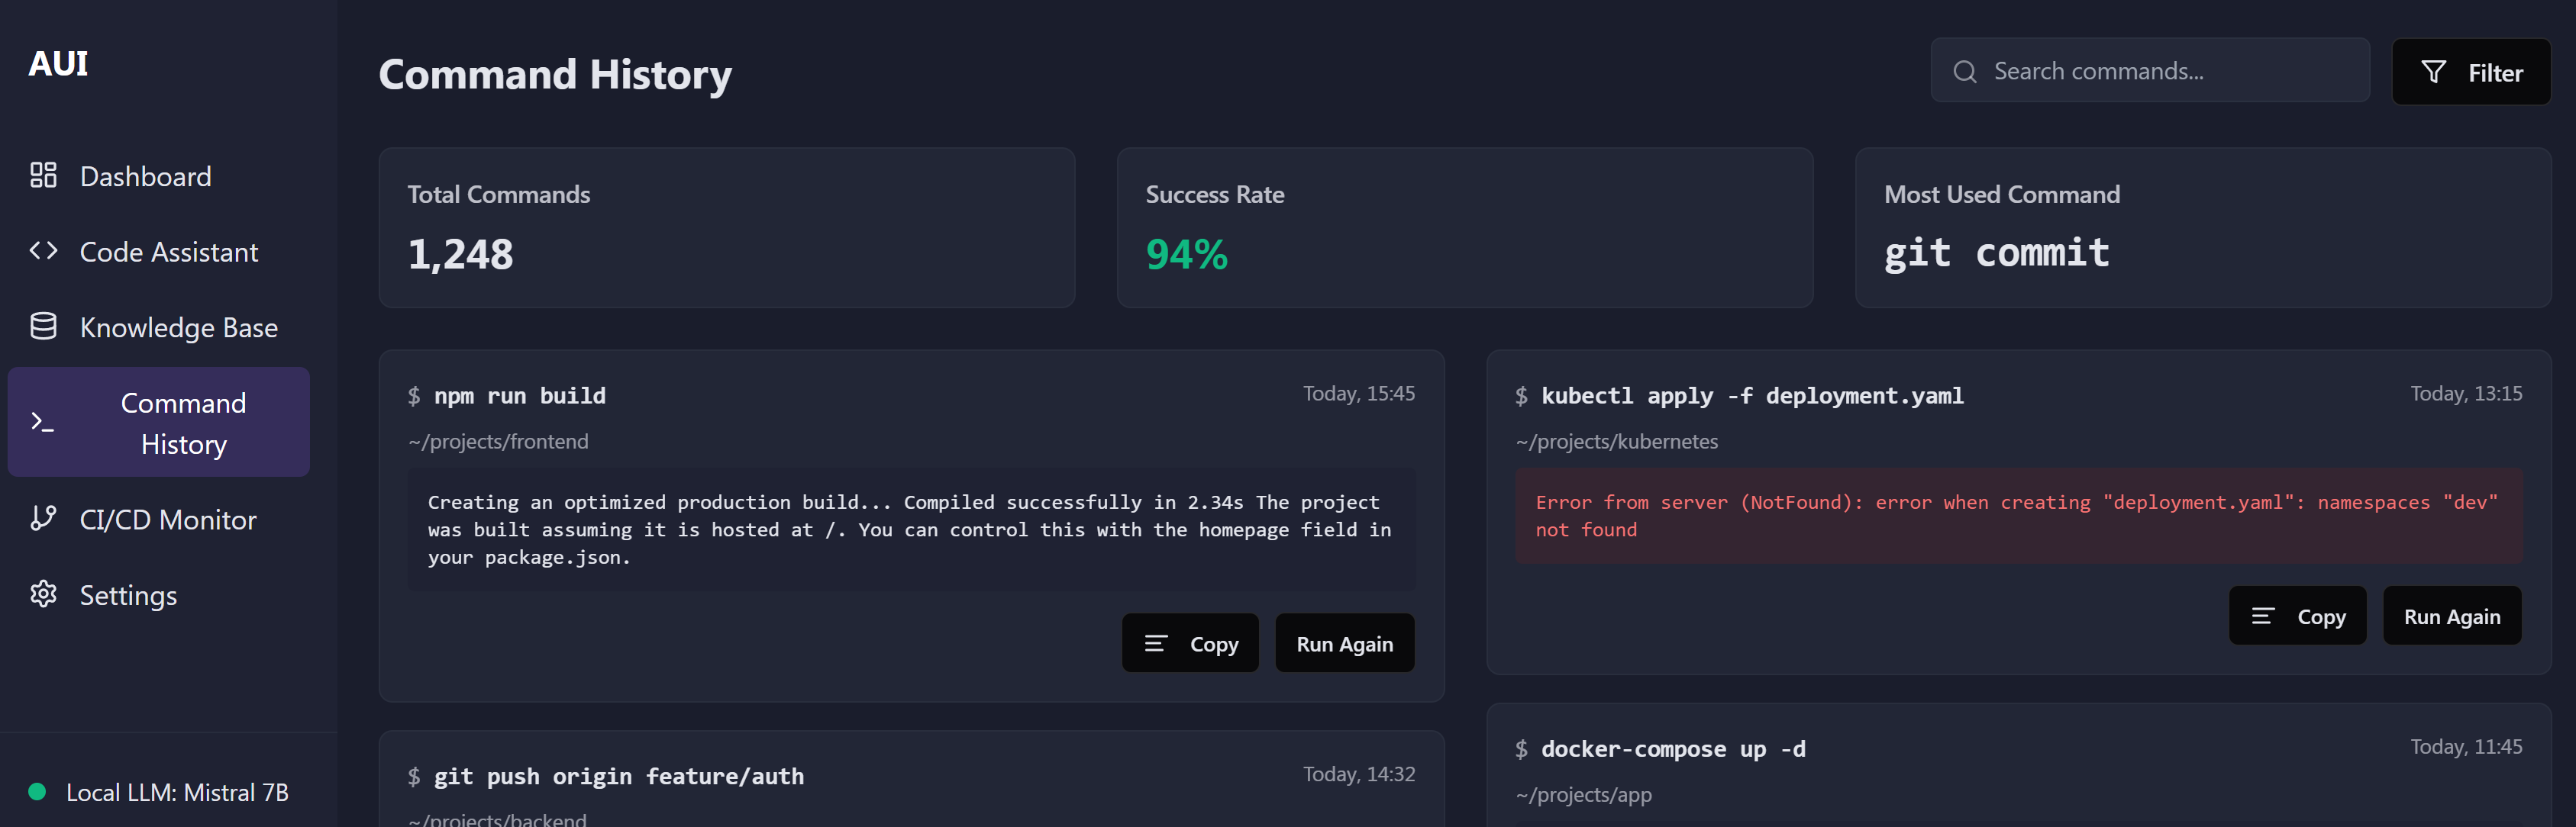
Task: Click the search magnifier icon
Action: coord(1964,72)
